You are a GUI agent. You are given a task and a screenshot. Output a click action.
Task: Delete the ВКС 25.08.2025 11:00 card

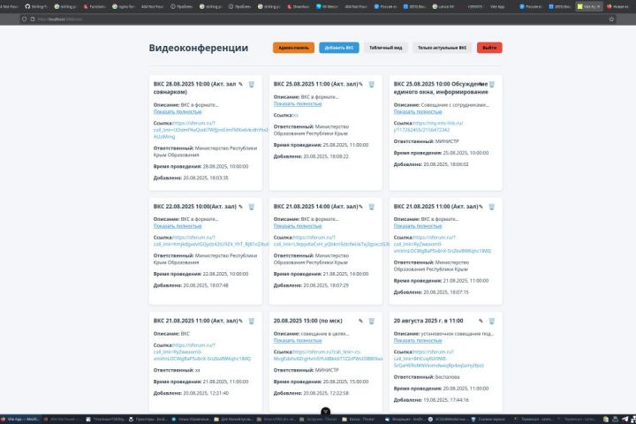pos(372,85)
